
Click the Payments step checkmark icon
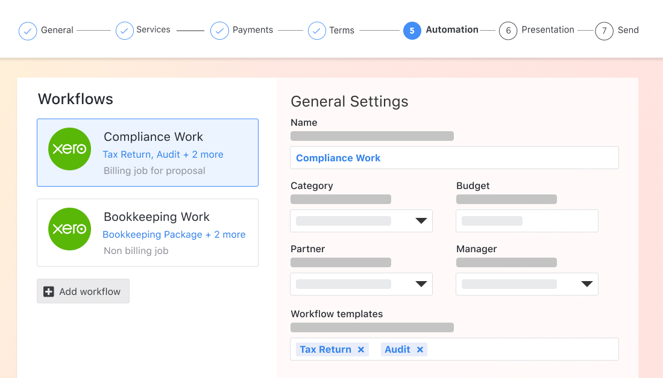pos(219,31)
